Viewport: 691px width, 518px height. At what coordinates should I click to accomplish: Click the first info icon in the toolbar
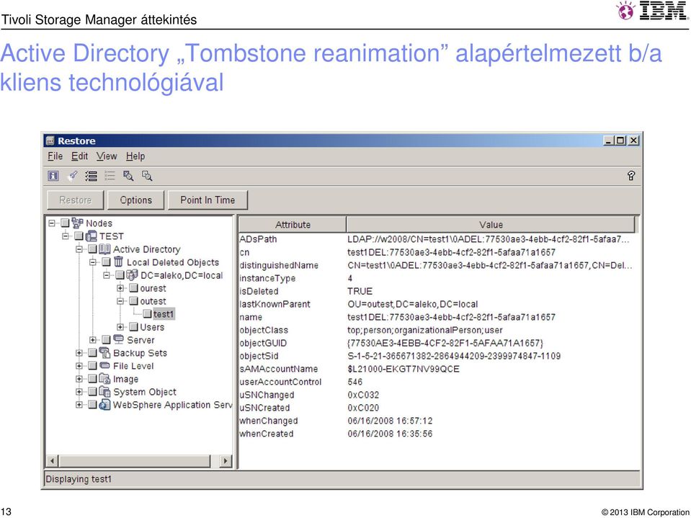pyautogui.click(x=53, y=177)
